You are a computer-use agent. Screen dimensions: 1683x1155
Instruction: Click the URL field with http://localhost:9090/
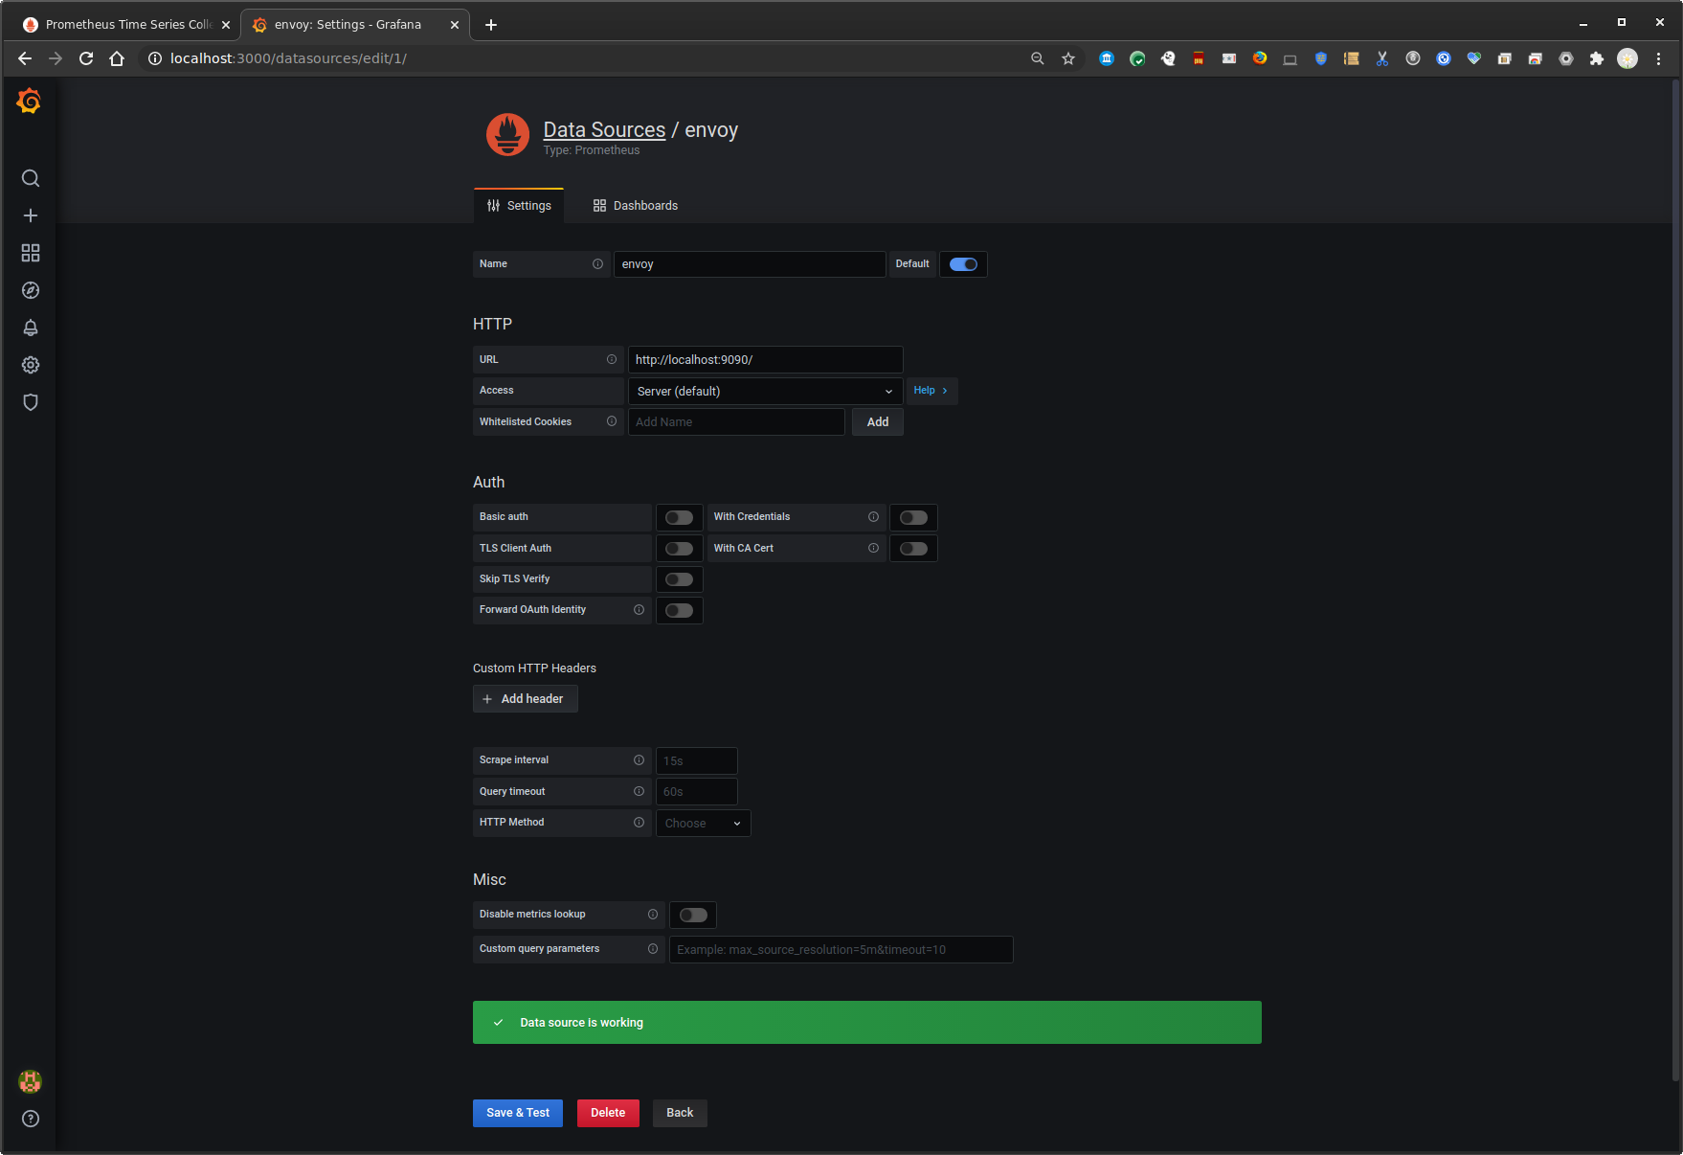765,360
